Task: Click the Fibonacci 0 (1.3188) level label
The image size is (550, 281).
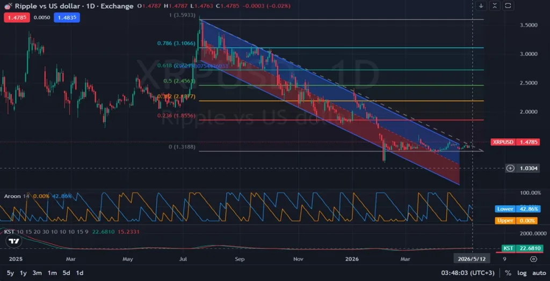Action: click(x=182, y=147)
